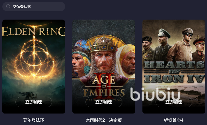
Task: Click the Age of Empires title logo
Action: pos(104,86)
